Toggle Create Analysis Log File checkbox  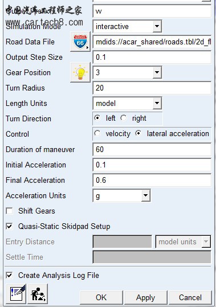point(9,275)
